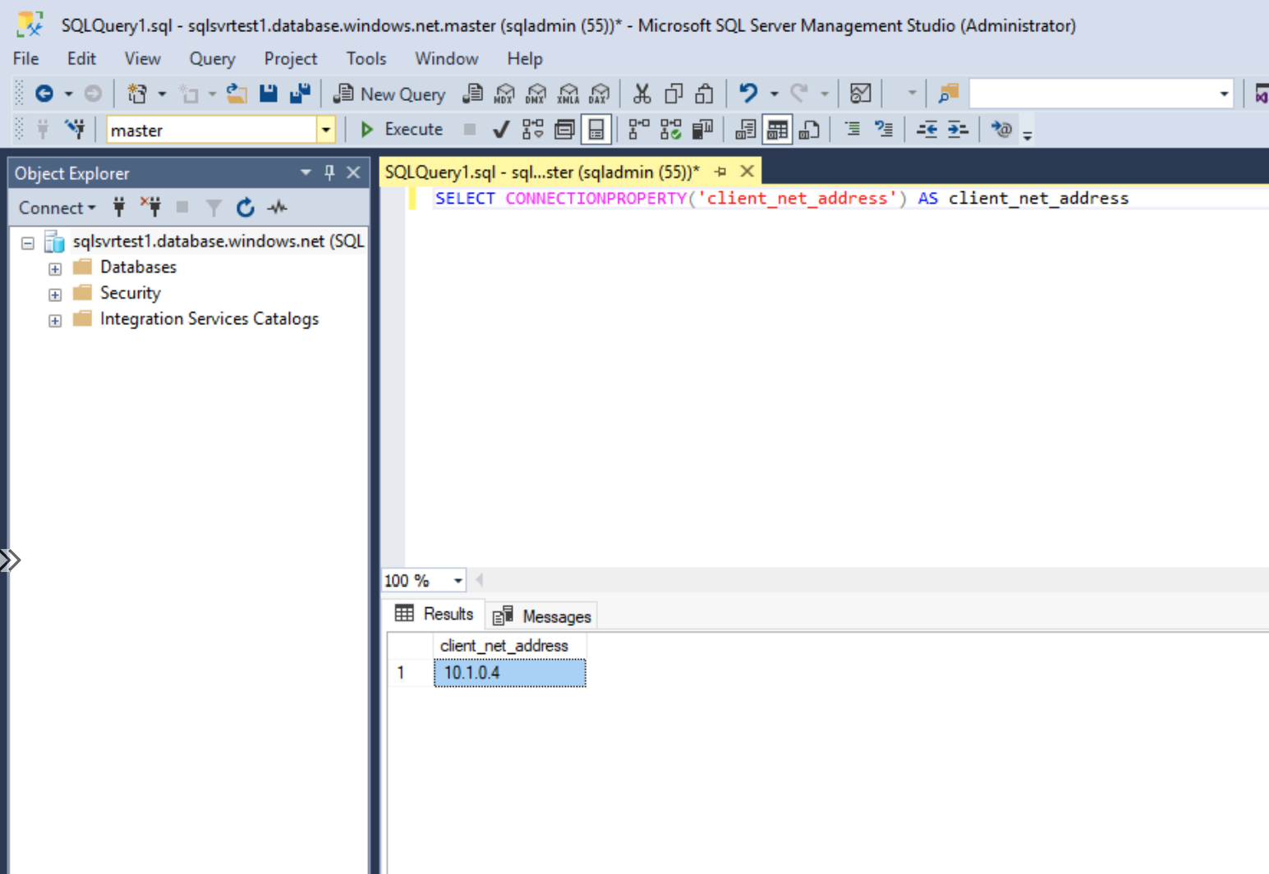Save the current query with the disk icon
Image resolution: width=1269 pixels, height=874 pixels.
tap(269, 94)
